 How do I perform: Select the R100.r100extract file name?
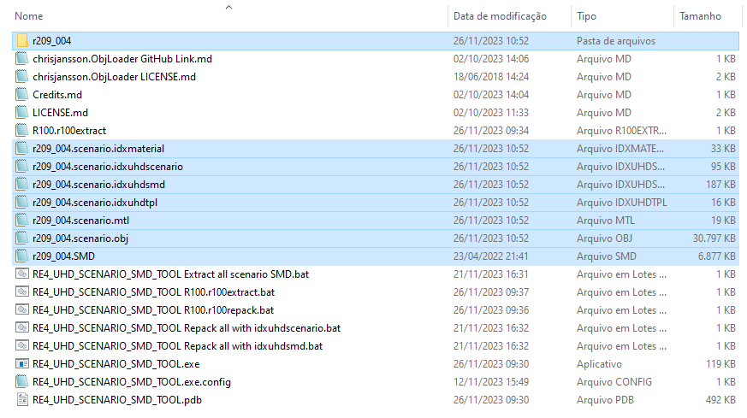click(69, 131)
